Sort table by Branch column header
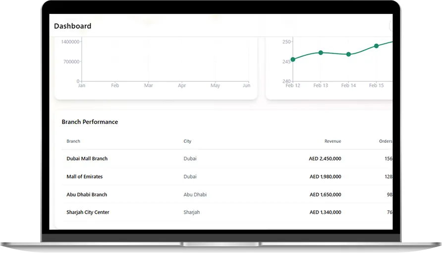442x253 pixels. tap(73, 141)
